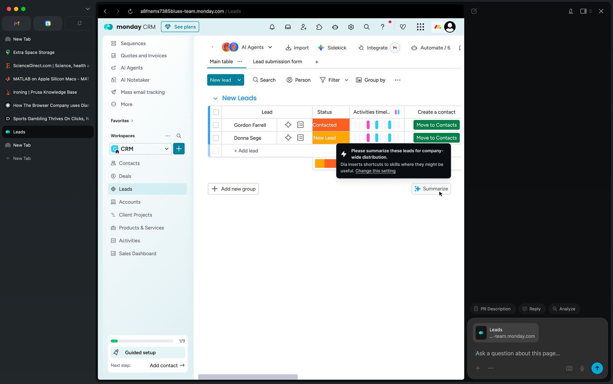
Task: Send the chat message with the arrow button
Action: point(597,368)
